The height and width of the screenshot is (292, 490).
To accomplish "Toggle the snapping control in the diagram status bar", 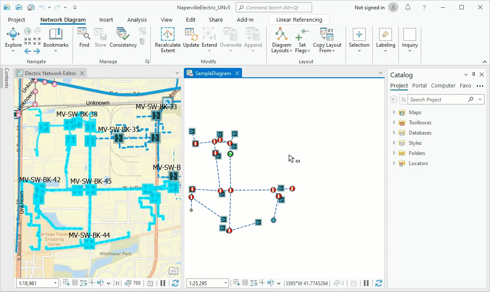I will point(262,283).
